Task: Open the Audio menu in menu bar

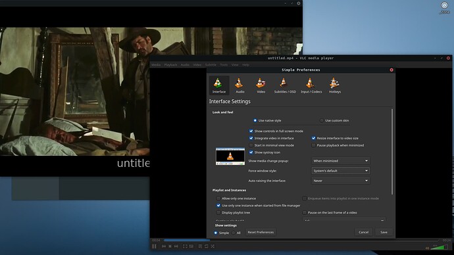Action: (185, 65)
